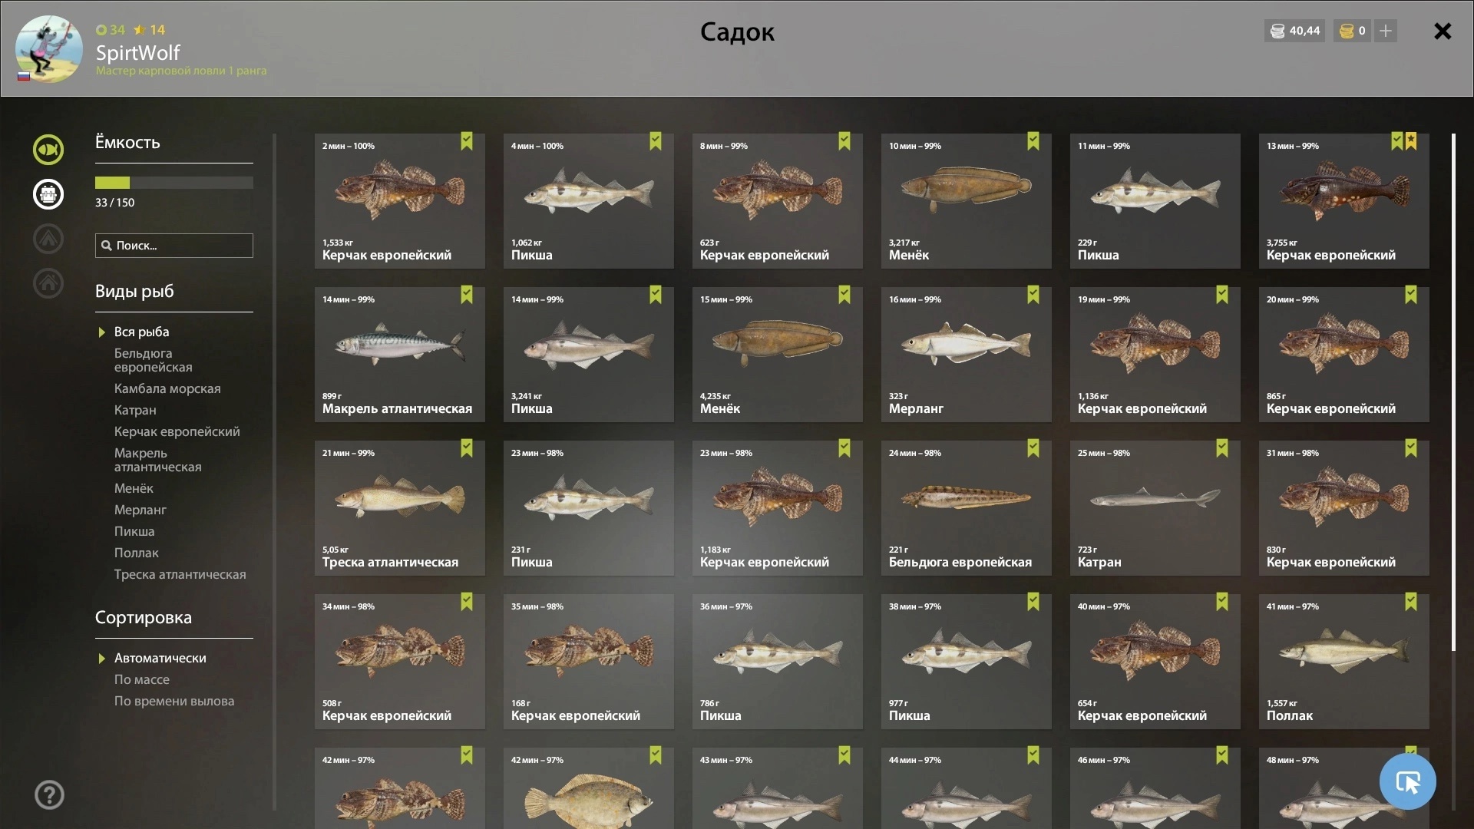
Task: Click the bookmark badge on Треска атлантическая card
Action: click(x=467, y=448)
